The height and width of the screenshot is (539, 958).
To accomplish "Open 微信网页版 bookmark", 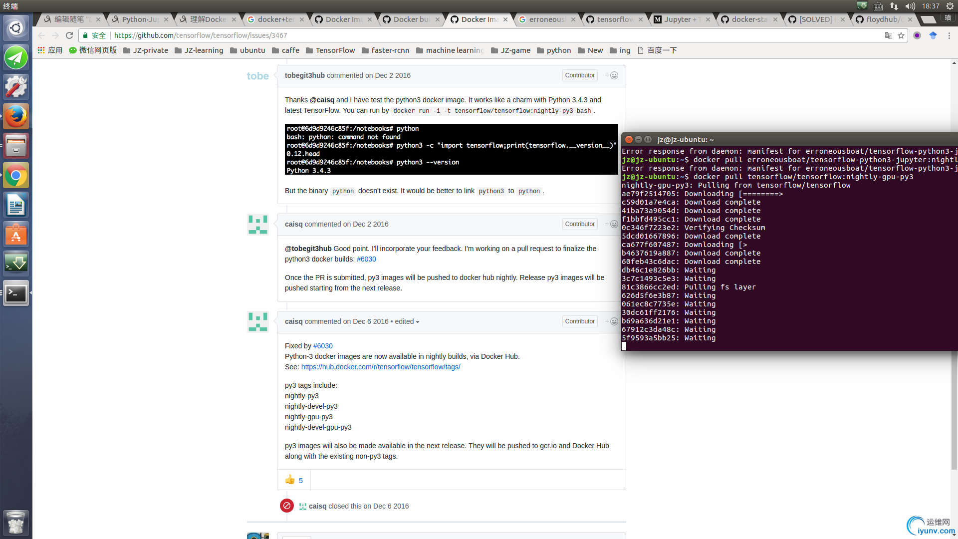I will pos(93,50).
